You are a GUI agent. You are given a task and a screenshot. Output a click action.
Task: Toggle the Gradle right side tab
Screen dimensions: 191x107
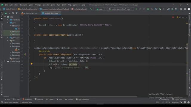pyautogui.click(x=189, y=16)
